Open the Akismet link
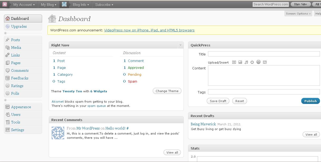 (58, 102)
